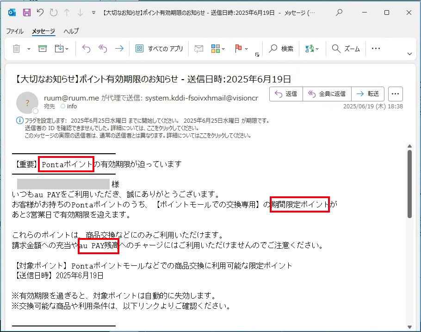The height and width of the screenshot is (332, 421).
Task: Click the 全員に返信 button
Action: [327, 94]
